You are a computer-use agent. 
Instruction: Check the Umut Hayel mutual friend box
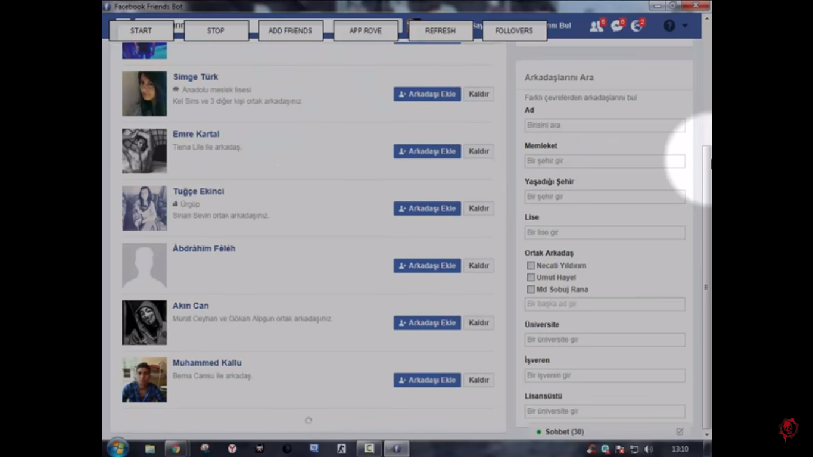[531, 278]
